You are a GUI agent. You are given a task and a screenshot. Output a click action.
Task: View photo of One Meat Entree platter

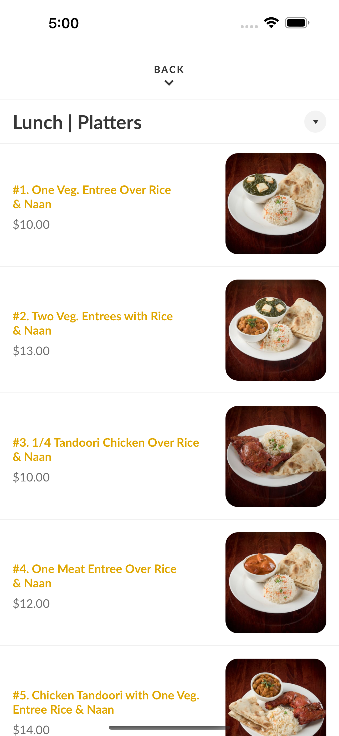pos(276,583)
